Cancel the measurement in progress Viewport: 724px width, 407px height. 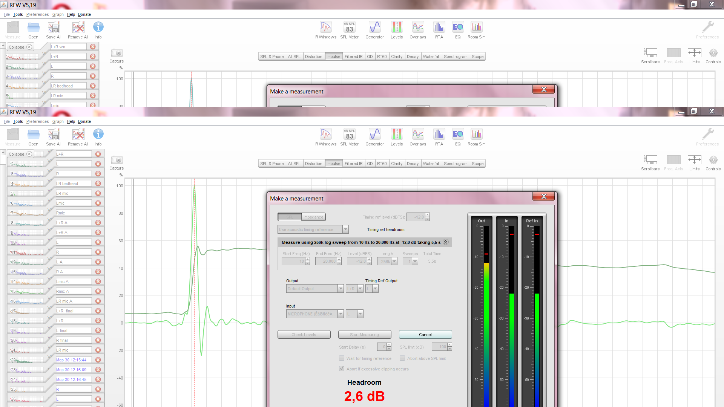tap(425, 335)
